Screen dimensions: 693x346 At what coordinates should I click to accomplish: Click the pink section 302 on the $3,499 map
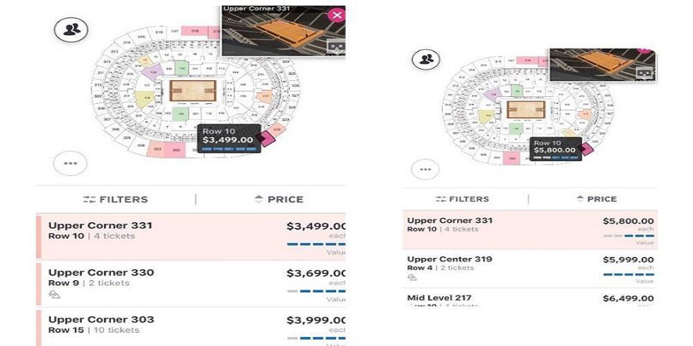[176, 149]
